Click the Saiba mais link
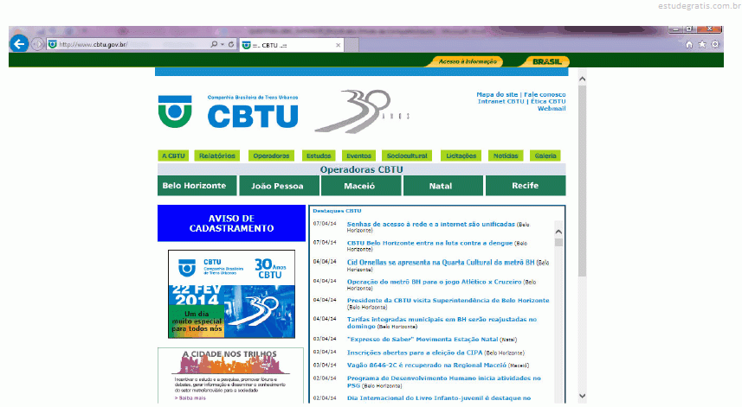The image size is (742, 407). click(190, 398)
